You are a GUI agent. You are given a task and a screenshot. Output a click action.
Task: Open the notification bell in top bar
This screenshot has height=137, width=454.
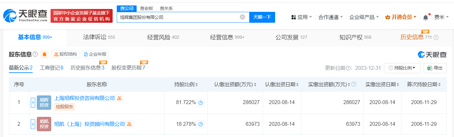(x=426, y=17)
